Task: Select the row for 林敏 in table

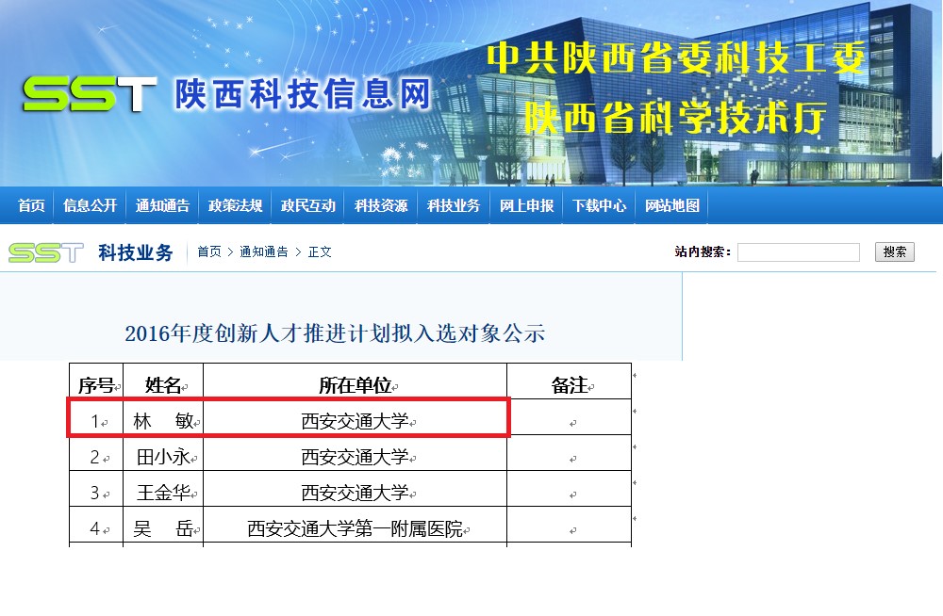Action: click(289, 418)
